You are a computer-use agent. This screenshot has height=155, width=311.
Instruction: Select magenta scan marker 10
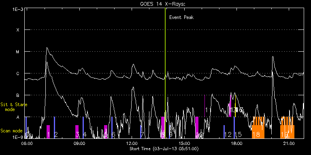197,128
